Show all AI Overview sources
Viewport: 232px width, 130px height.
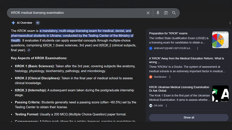click(x=189, y=117)
